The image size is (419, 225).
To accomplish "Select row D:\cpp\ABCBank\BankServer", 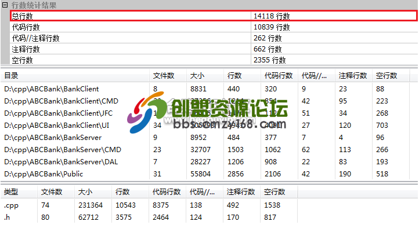I will point(205,138).
